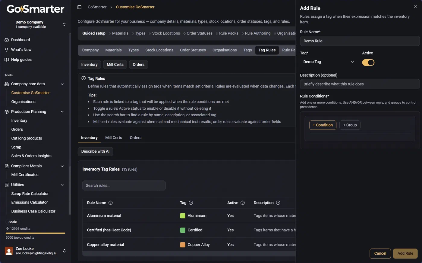Screen dimensions: 422x263
Task: Open the Stock Locations tab
Action: point(159,50)
